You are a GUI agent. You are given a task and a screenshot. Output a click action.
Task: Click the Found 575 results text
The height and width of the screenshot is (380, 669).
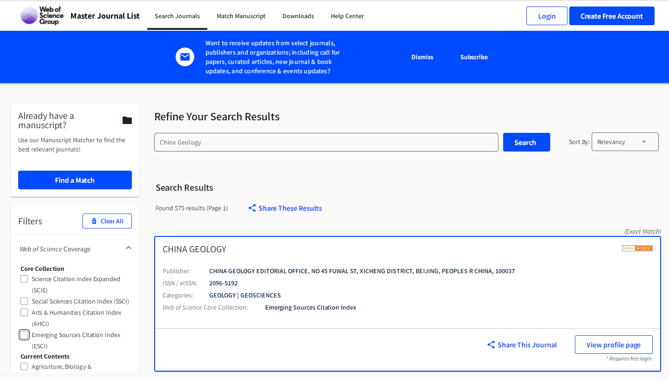point(191,208)
